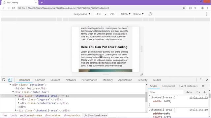View site information icon in address bar
Image resolution: width=211 pixels, height=118 pixels.
pyautogui.click(x=20, y=8)
